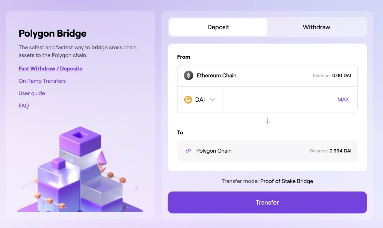Click the Ethereum chain logo icon
383x228 pixels.
click(188, 75)
